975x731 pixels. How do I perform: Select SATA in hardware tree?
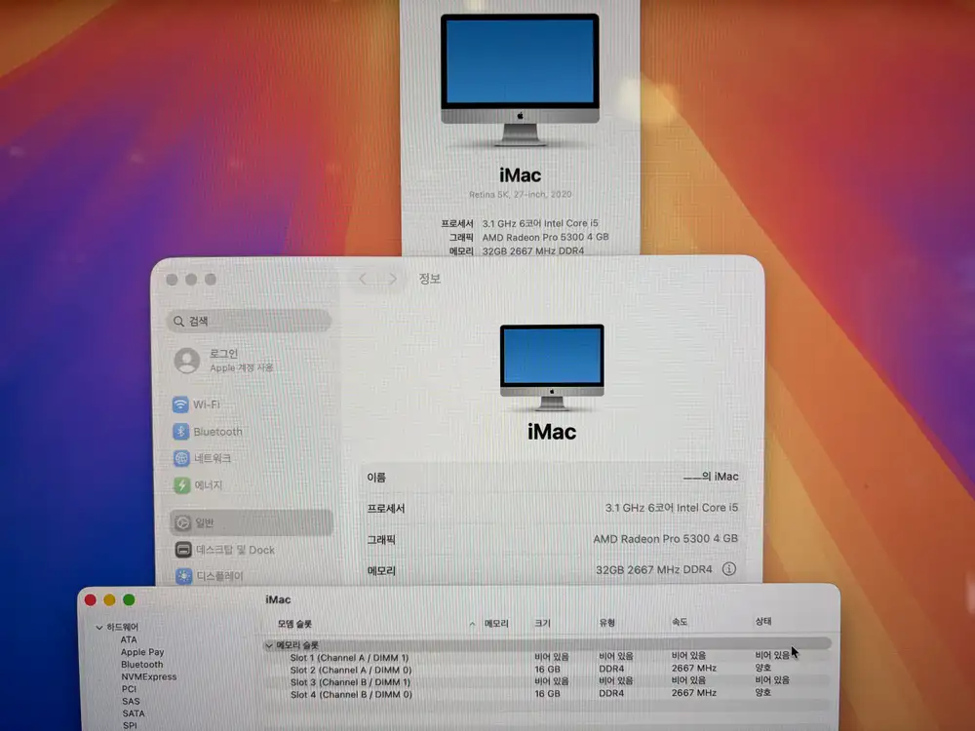point(133,713)
